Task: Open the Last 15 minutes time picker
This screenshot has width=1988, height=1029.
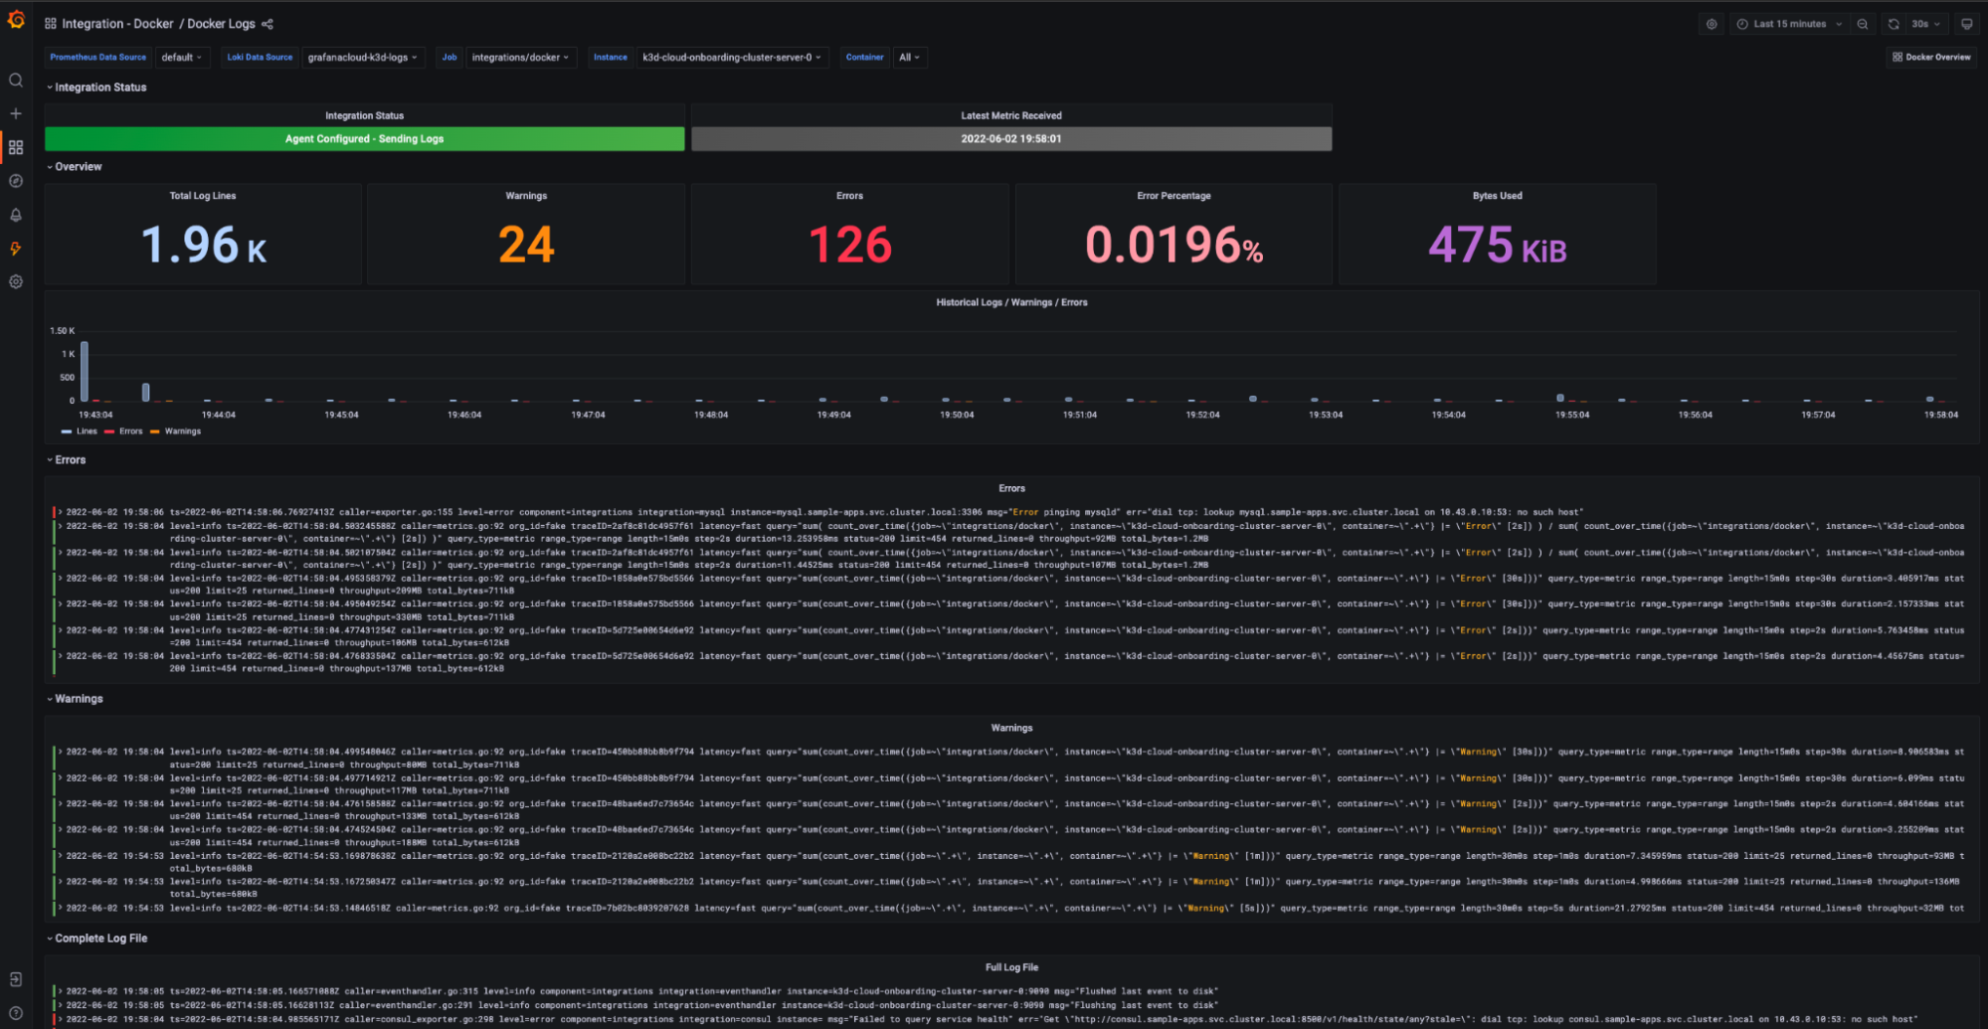Action: (1789, 24)
